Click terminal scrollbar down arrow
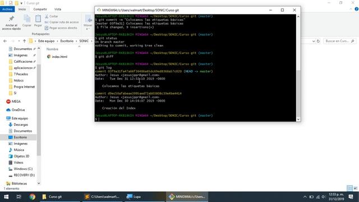 pos(298,120)
